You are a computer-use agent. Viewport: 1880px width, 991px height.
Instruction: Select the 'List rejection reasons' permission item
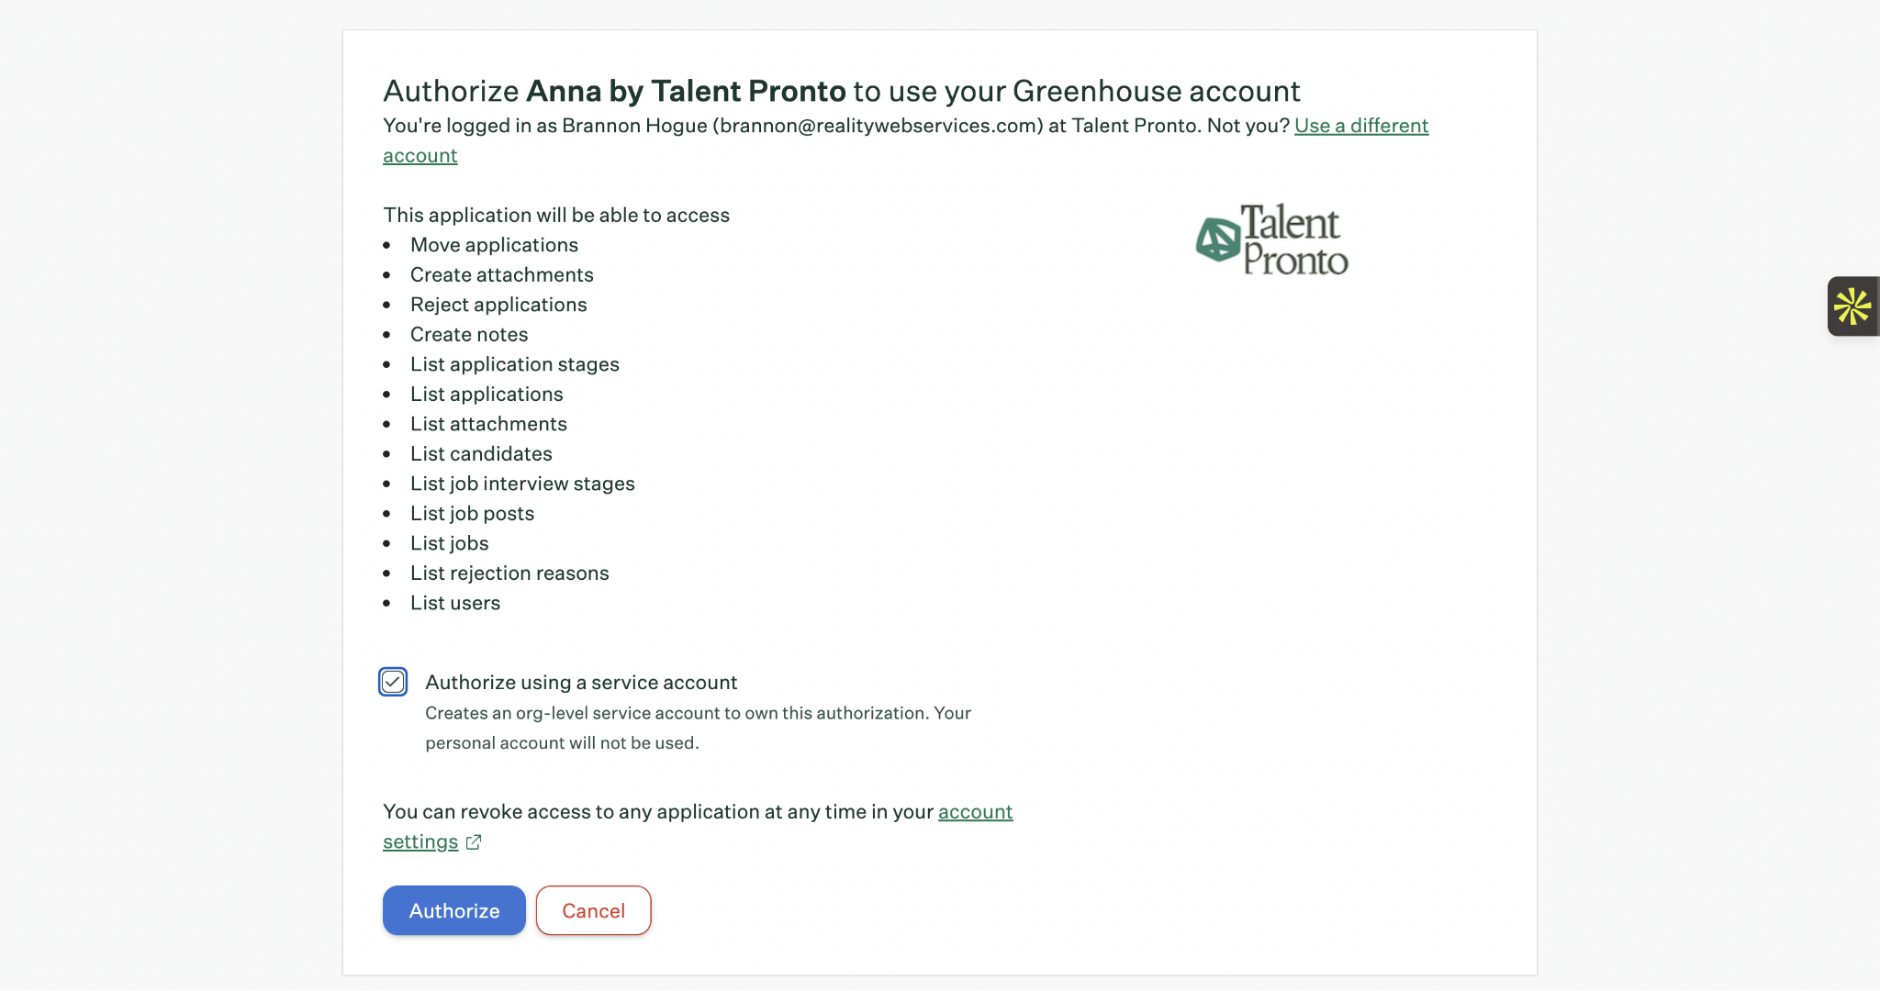[x=509, y=573]
